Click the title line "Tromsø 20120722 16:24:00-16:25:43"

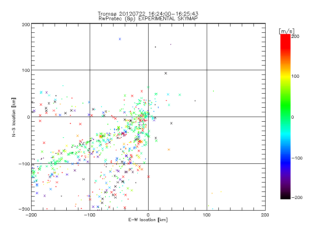pyautogui.click(x=148, y=14)
